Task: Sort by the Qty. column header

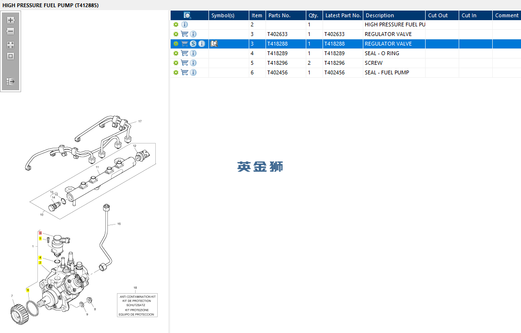Action: 314,15
